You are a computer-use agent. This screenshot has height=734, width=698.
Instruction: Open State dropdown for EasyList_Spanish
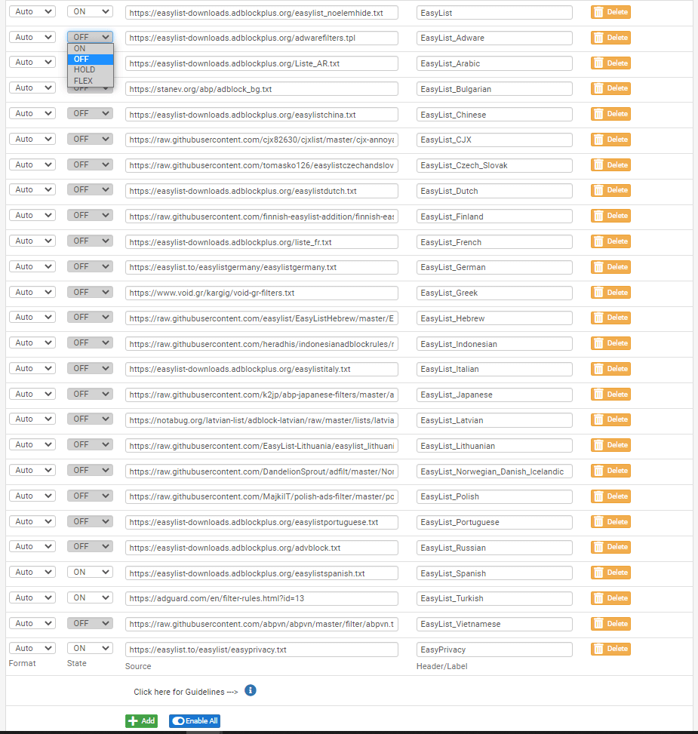pos(90,573)
